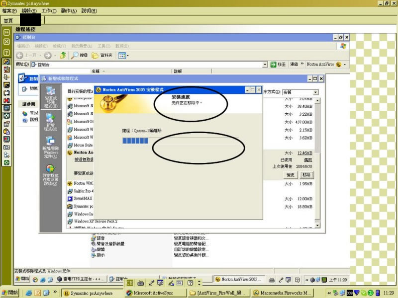Expand hidden icons in local system tray
The image size is (398, 298).
329,293
